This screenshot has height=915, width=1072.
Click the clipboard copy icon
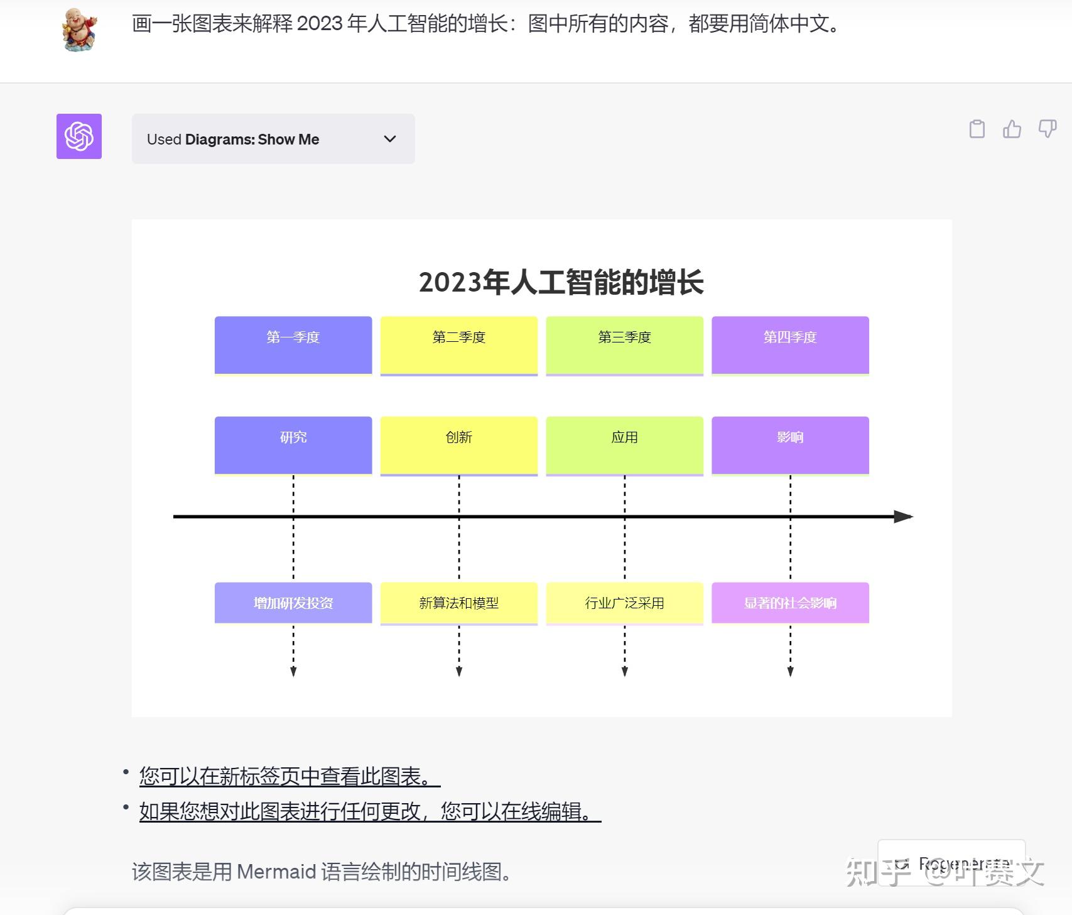tap(977, 128)
